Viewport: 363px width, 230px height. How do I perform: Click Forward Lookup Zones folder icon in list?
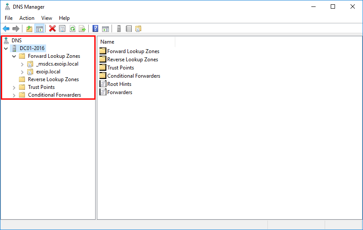(103, 51)
